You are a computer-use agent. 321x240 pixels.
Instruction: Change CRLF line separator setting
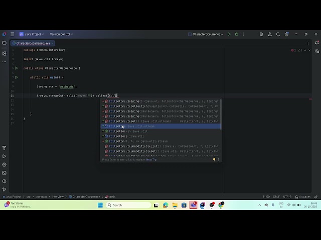[276, 196]
